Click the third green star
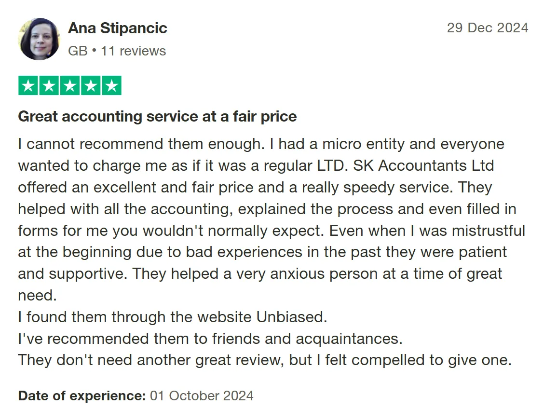This screenshot has width=557, height=409. [x=70, y=86]
